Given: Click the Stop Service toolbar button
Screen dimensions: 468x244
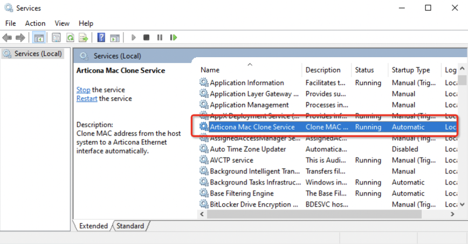Looking at the screenshot, I should tap(146, 37).
